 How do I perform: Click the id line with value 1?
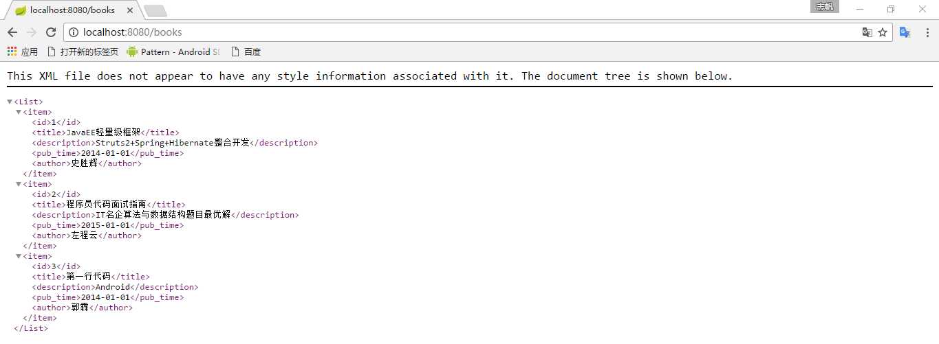pyautogui.click(x=56, y=122)
